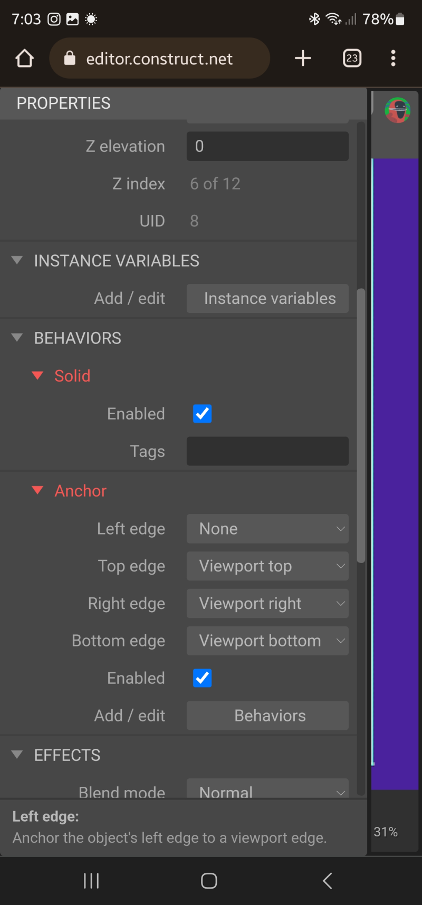Screen dimensions: 422x905
Task: Tap the browser home icon
Action: coord(25,58)
